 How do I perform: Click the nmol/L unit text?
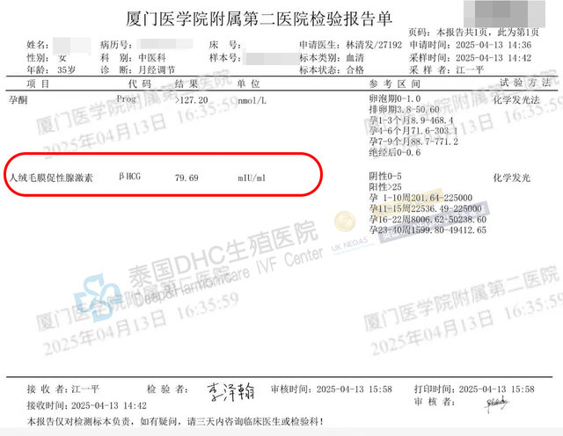tap(255, 101)
